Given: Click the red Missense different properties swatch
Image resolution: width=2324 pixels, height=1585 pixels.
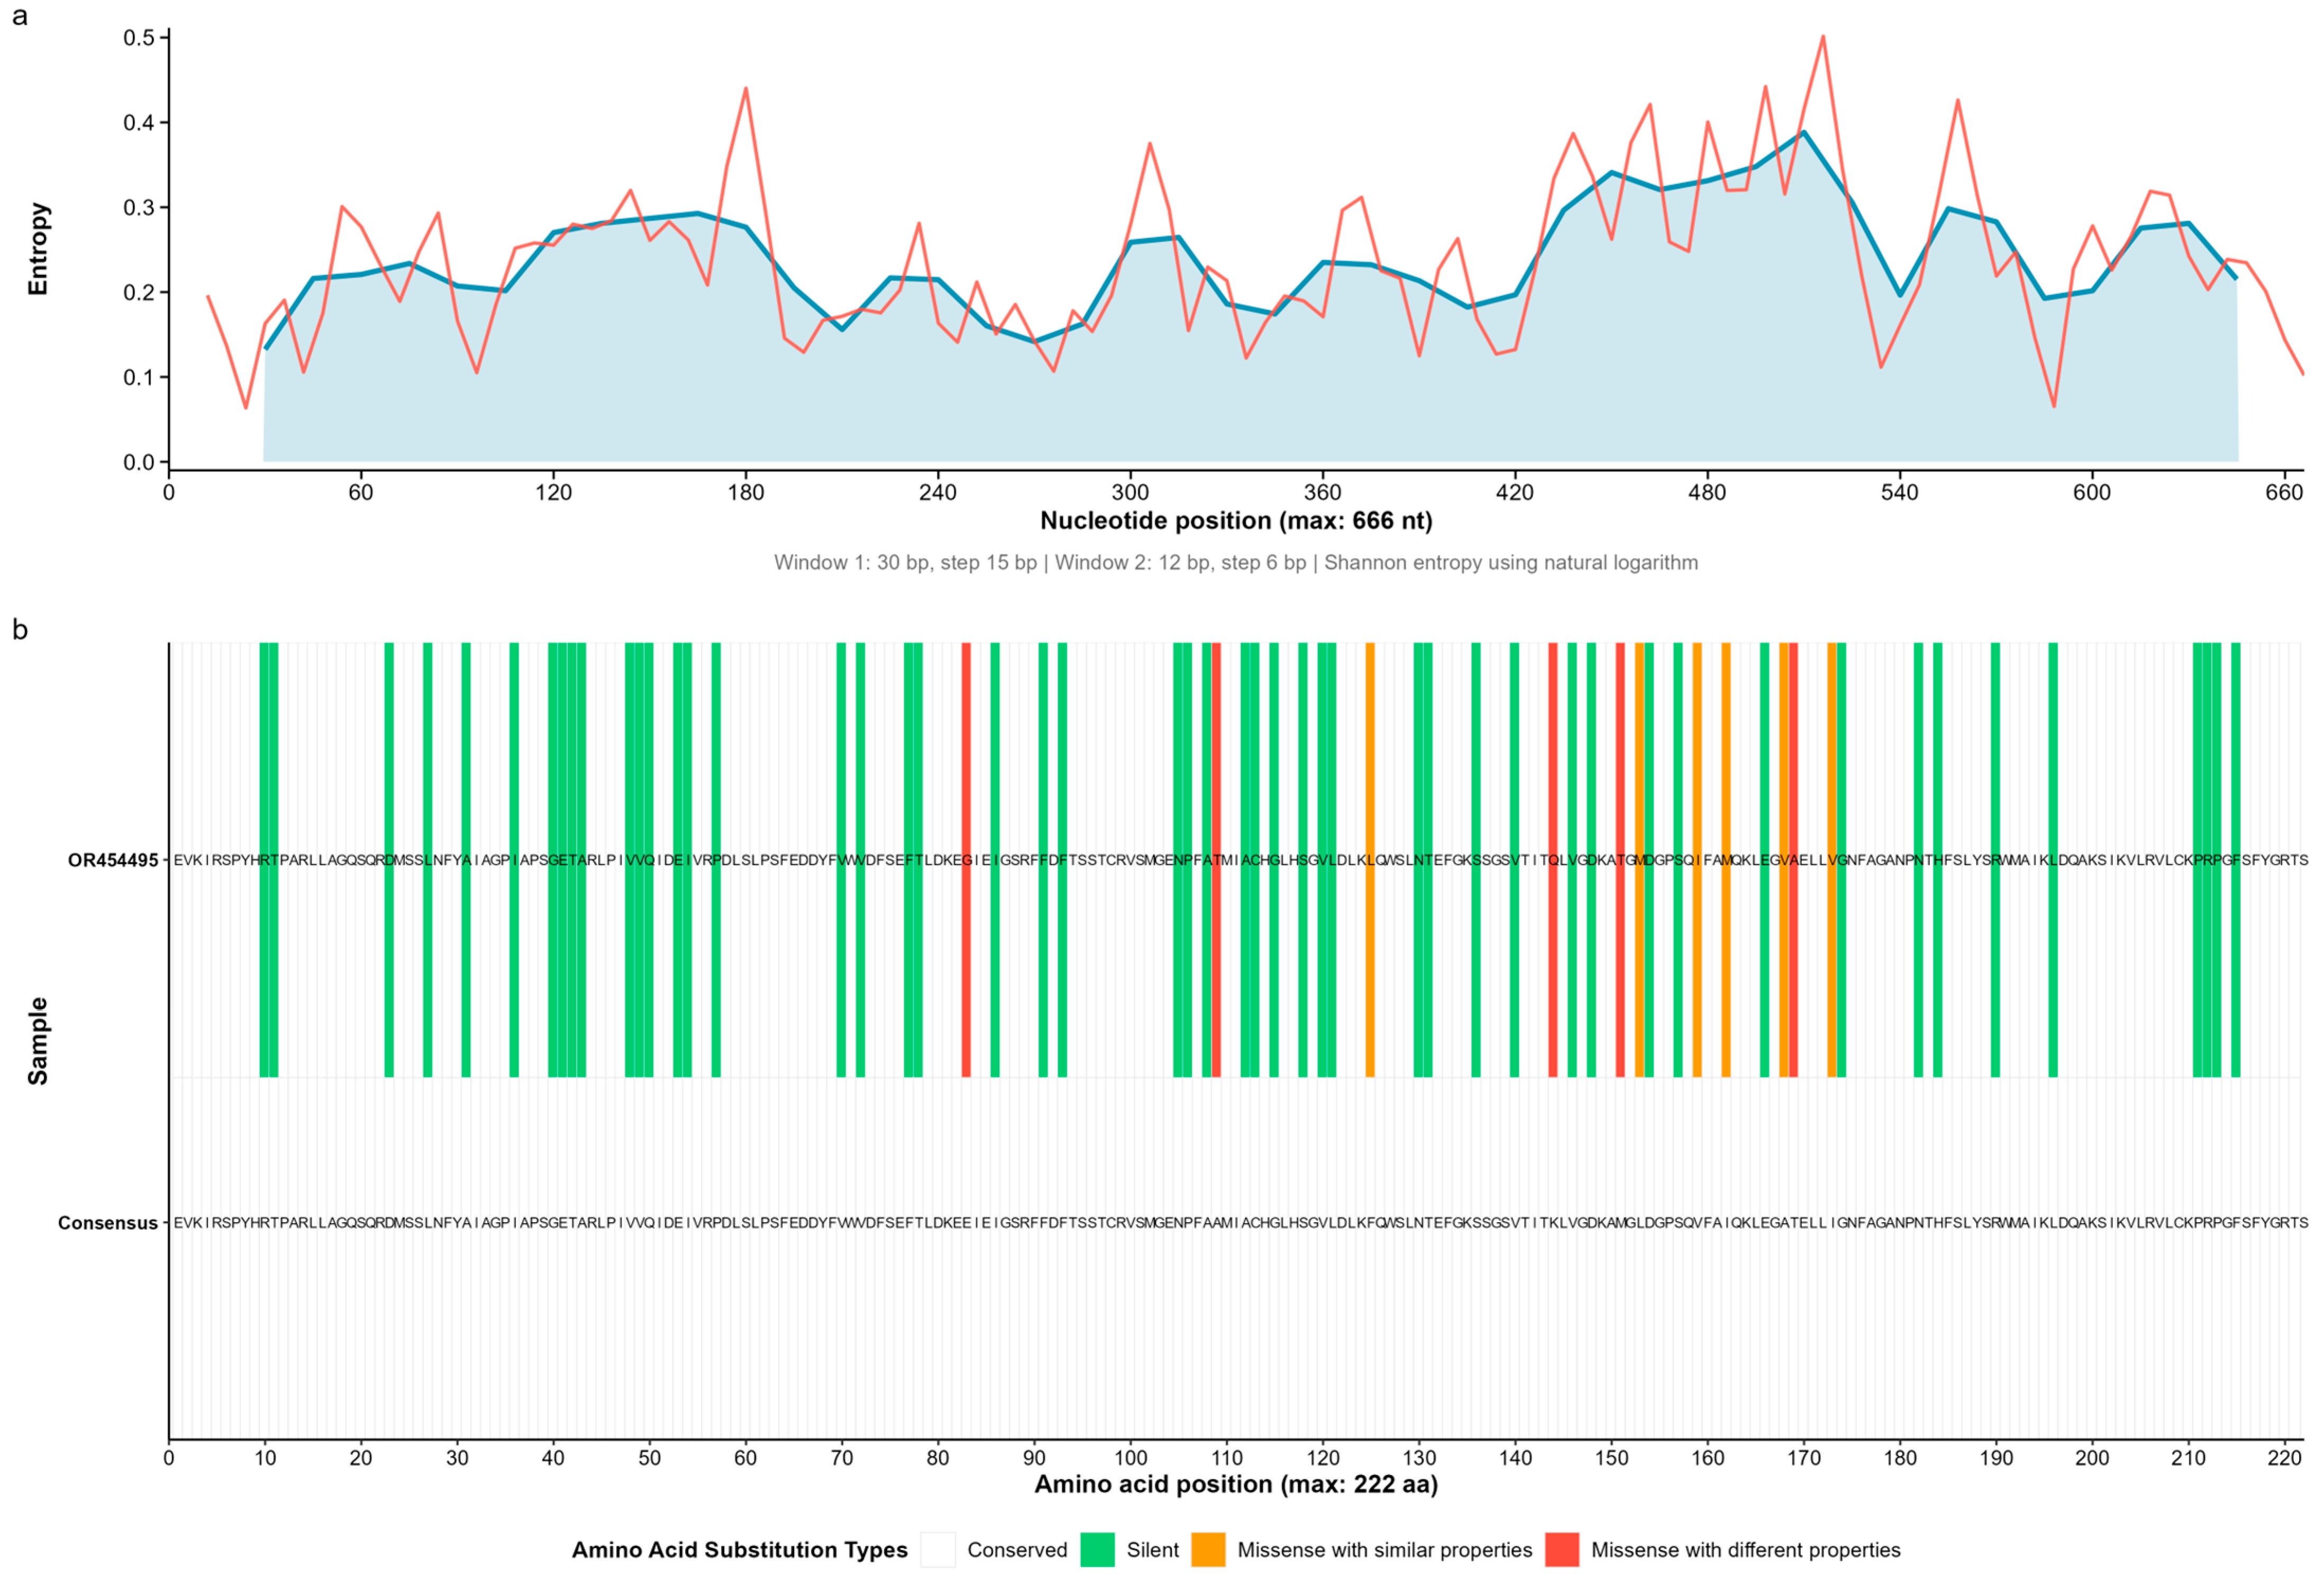Looking at the screenshot, I should 1562,1549.
